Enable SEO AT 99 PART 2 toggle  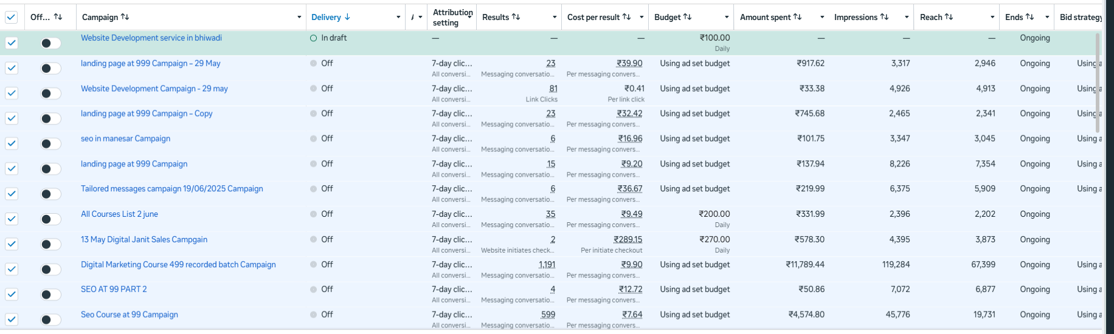tap(50, 295)
